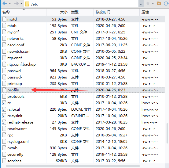Click the 964 Bytes size value
The width and height of the screenshot is (169, 168).
coord(58,71)
